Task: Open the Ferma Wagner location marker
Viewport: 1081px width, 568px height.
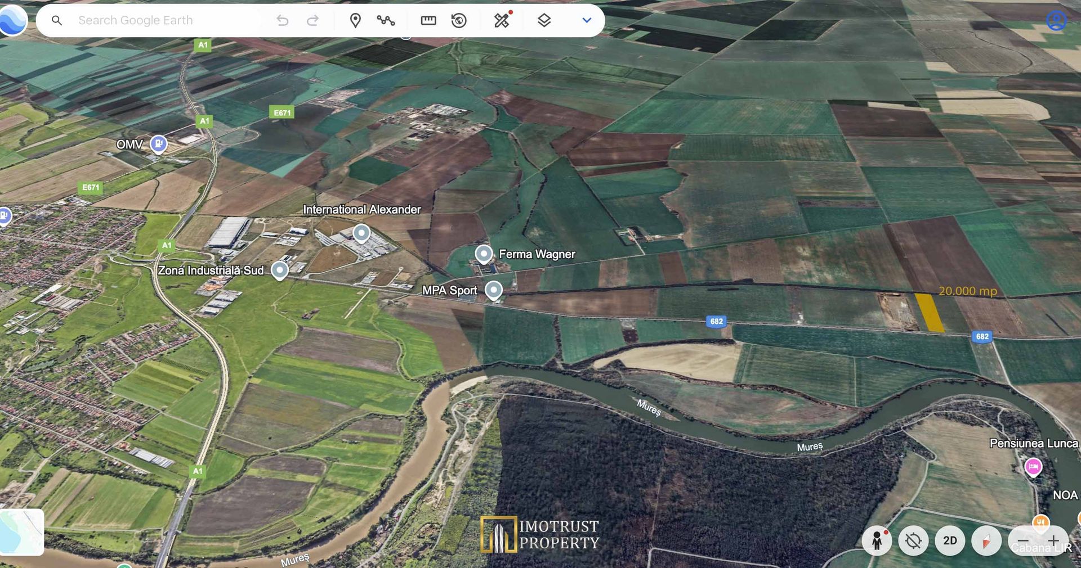Action: pyautogui.click(x=483, y=254)
